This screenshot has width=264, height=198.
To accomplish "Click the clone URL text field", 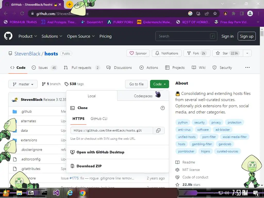I will point(112,130).
